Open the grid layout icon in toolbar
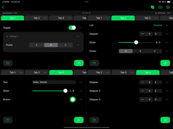 point(160,7)
